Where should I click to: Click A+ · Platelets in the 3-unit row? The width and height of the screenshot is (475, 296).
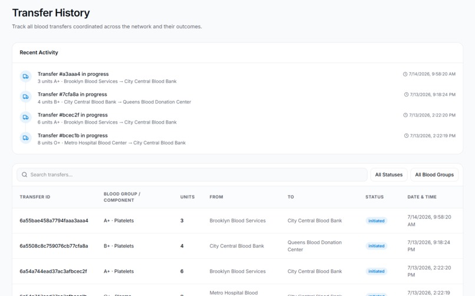click(x=119, y=221)
